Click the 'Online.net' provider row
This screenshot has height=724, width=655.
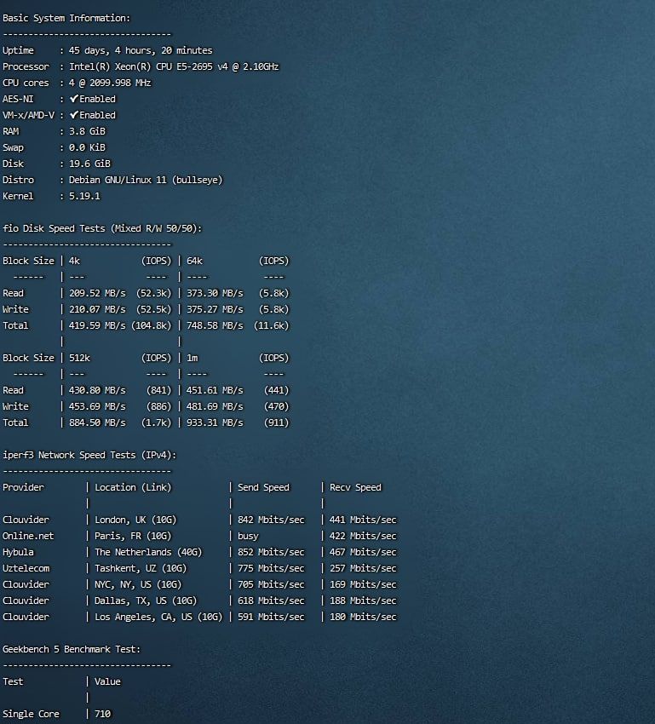coord(28,536)
